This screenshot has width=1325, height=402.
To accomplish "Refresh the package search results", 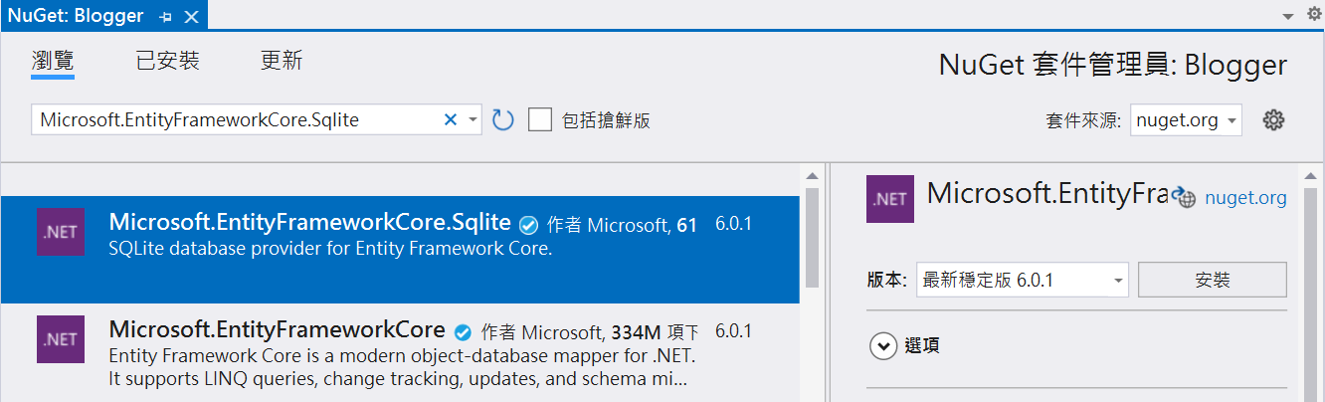I will pos(503,120).
